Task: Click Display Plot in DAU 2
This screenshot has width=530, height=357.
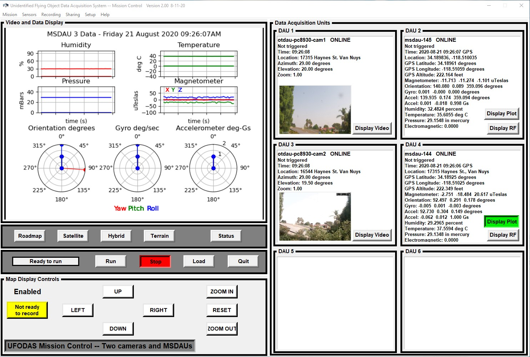Action: point(501,114)
